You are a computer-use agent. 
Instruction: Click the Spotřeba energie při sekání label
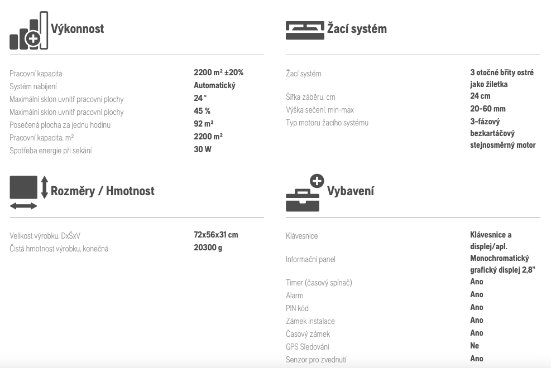coord(51,151)
